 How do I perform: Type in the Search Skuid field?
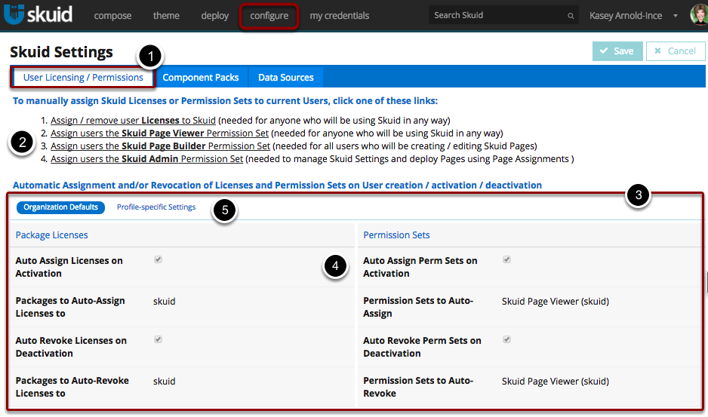click(498, 16)
